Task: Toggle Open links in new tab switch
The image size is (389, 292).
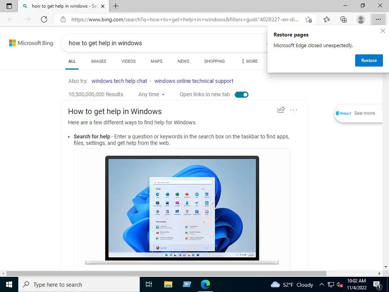Action: [x=241, y=95]
